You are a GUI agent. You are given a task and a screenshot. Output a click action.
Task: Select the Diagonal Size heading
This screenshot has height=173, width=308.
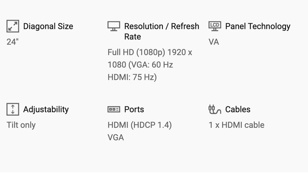click(x=48, y=26)
